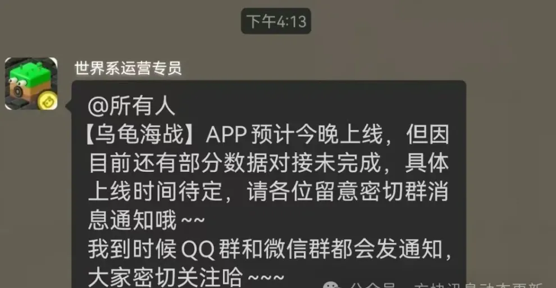
Task: Open the sender's green block avatar
Action: coord(31,84)
